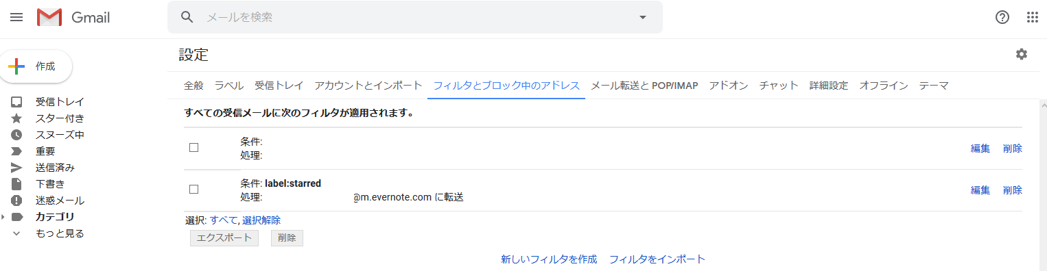
Task: Click 削除 for label:starred filter
Action: click(1013, 190)
